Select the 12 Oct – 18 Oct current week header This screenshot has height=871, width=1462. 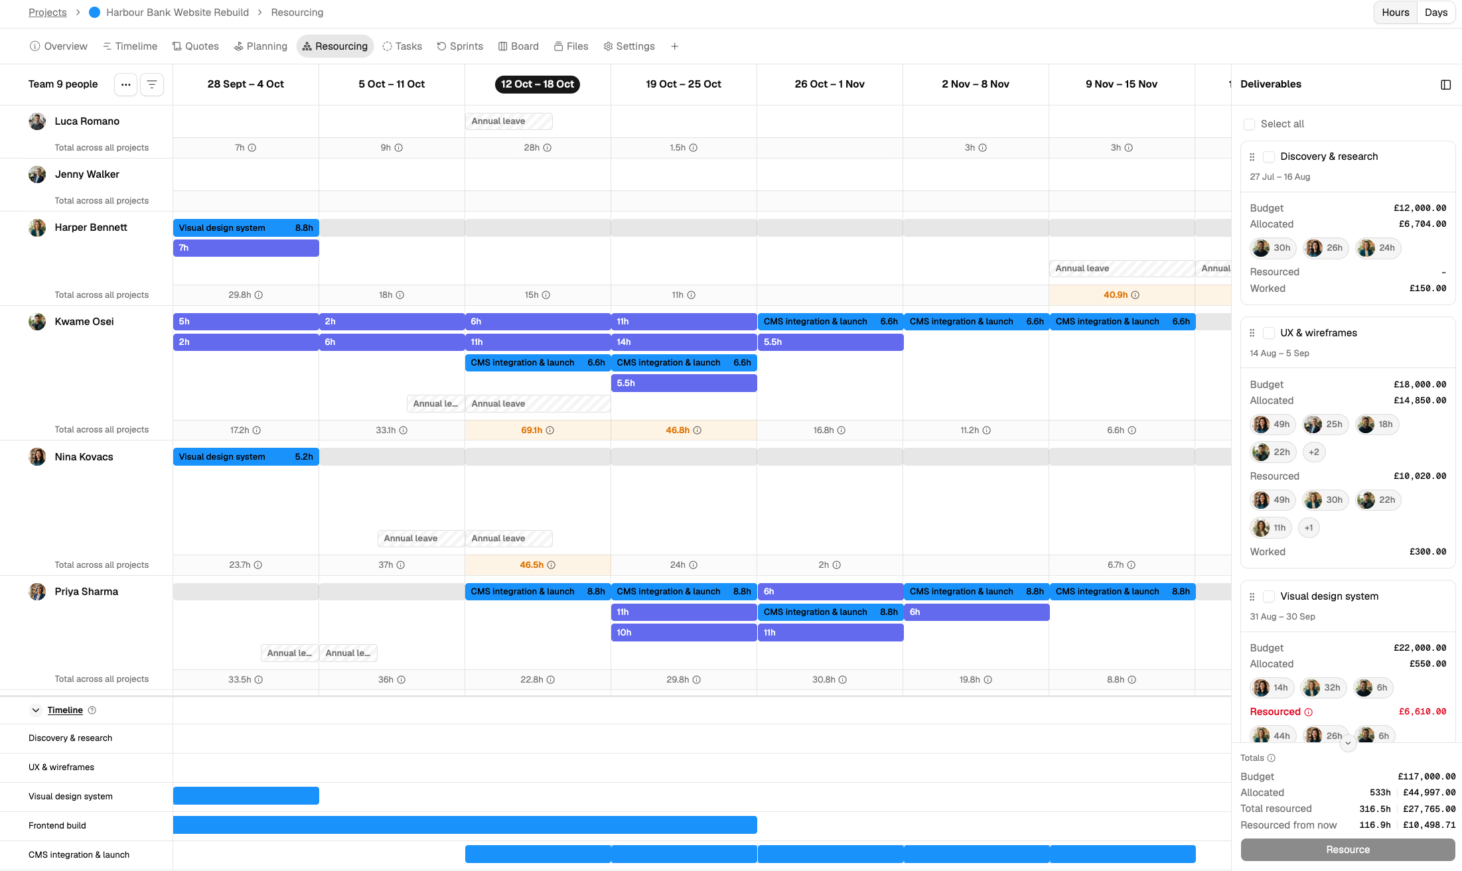point(538,84)
